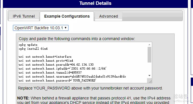The image size is (193, 104).
Task: Open the OpenWRT Backfire 10.03.1 dropdown
Action: pos(41,28)
